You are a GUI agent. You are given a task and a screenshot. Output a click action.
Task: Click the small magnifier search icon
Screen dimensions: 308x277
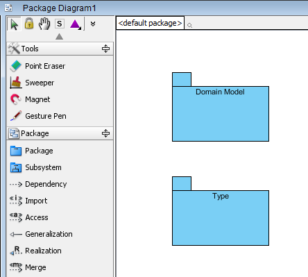(x=189, y=25)
